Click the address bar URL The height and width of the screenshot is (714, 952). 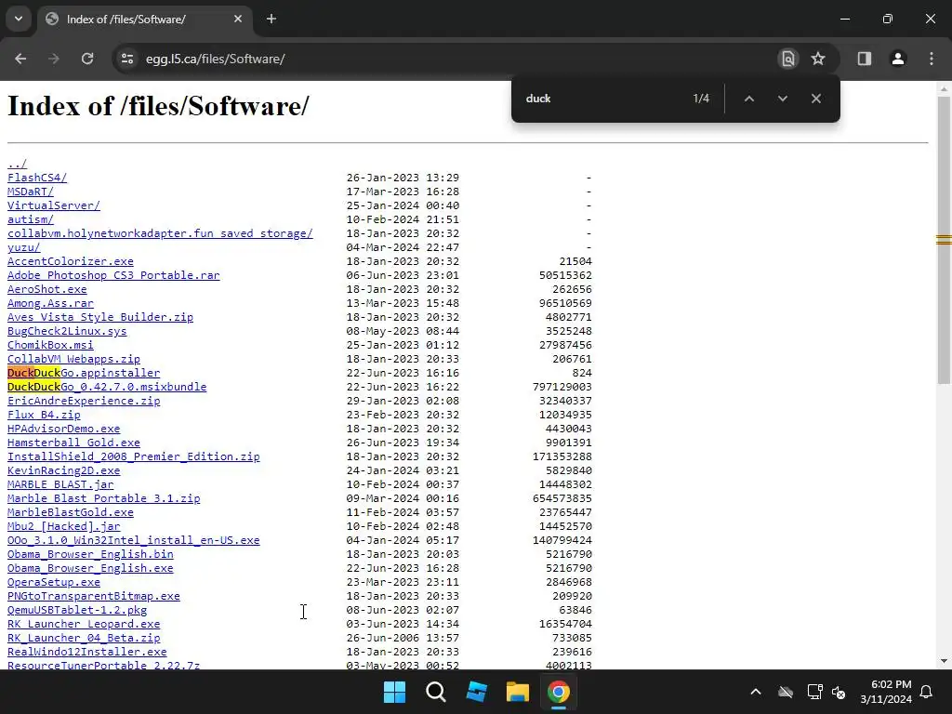(215, 59)
